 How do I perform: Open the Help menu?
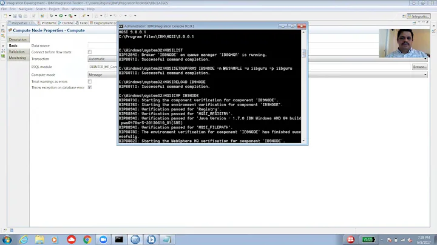tap(90, 9)
